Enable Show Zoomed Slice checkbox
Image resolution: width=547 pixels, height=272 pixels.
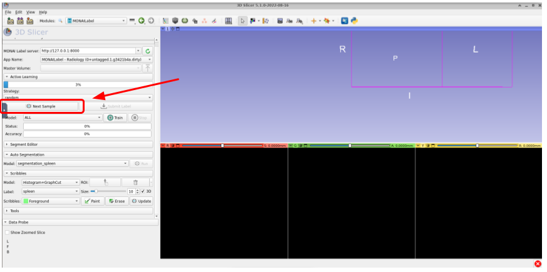point(7,232)
